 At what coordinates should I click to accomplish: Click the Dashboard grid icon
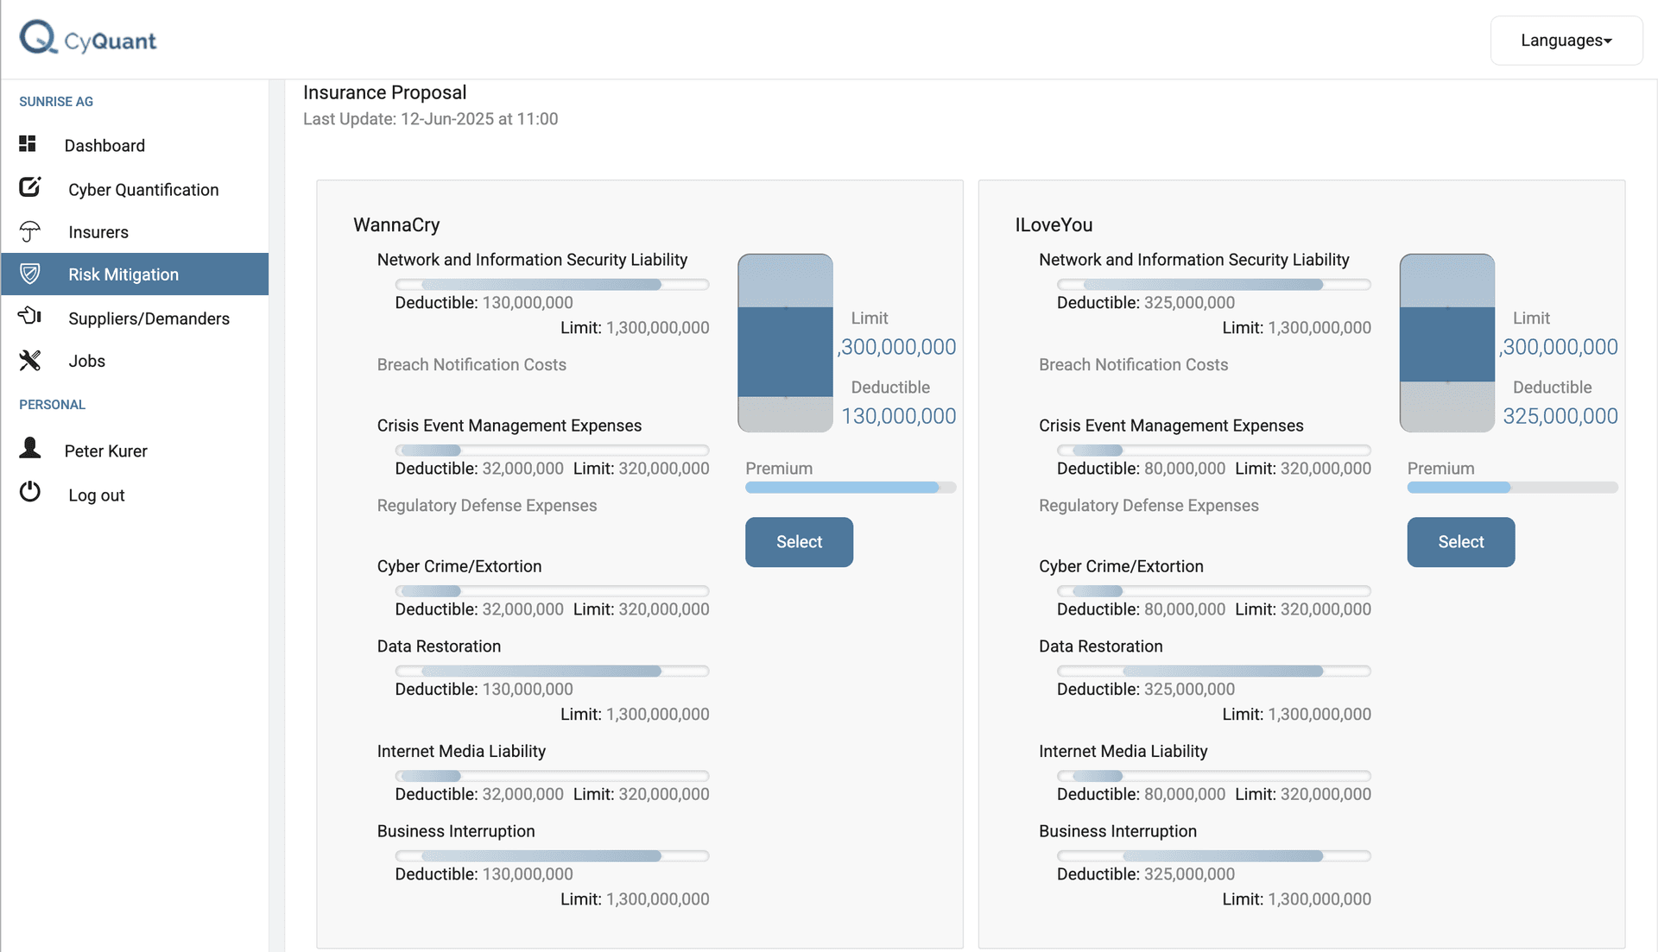pyautogui.click(x=28, y=143)
